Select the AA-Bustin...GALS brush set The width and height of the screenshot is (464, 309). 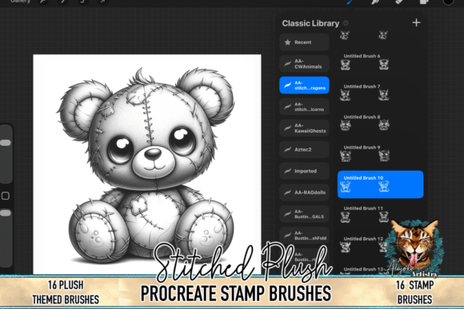pyautogui.click(x=304, y=214)
